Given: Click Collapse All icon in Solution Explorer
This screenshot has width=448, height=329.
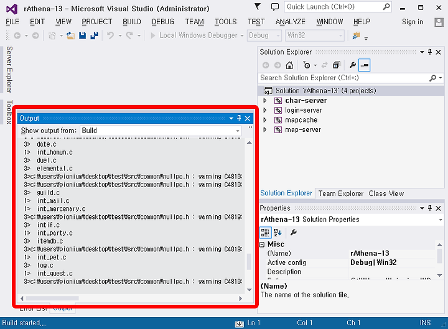Looking at the screenshot, I should pyautogui.click(x=337, y=65).
